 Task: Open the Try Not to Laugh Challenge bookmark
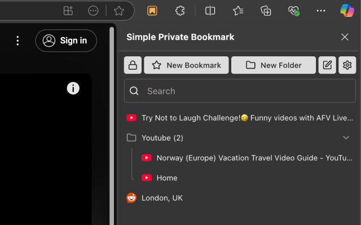click(x=240, y=118)
